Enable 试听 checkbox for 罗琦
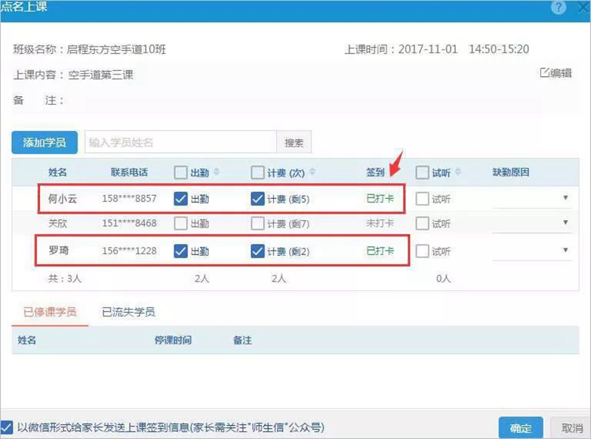This screenshot has height=439, width=591. coord(423,251)
